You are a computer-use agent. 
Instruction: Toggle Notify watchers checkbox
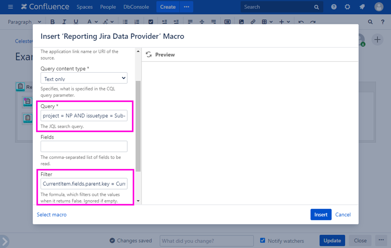click(263, 240)
